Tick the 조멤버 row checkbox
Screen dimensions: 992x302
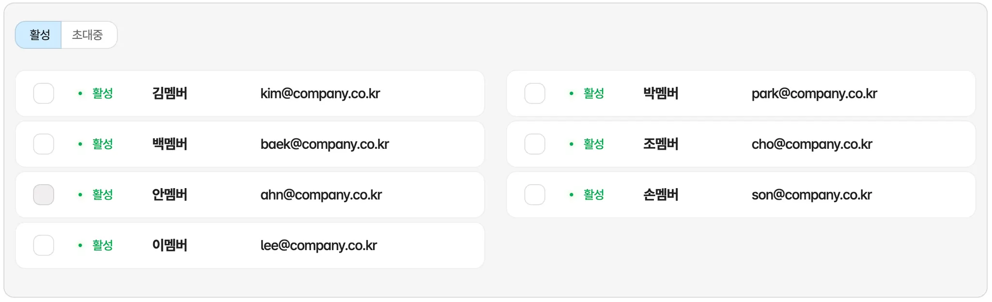(x=535, y=144)
